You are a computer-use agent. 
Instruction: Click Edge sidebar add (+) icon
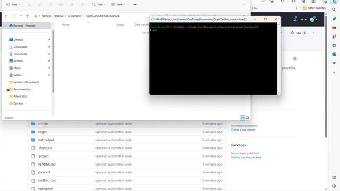click(x=334, y=72)
